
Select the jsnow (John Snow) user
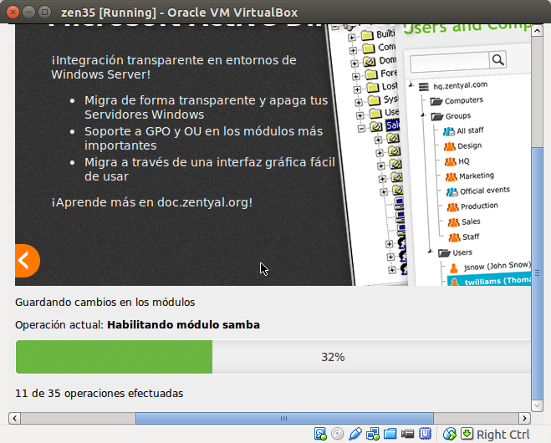497,267
